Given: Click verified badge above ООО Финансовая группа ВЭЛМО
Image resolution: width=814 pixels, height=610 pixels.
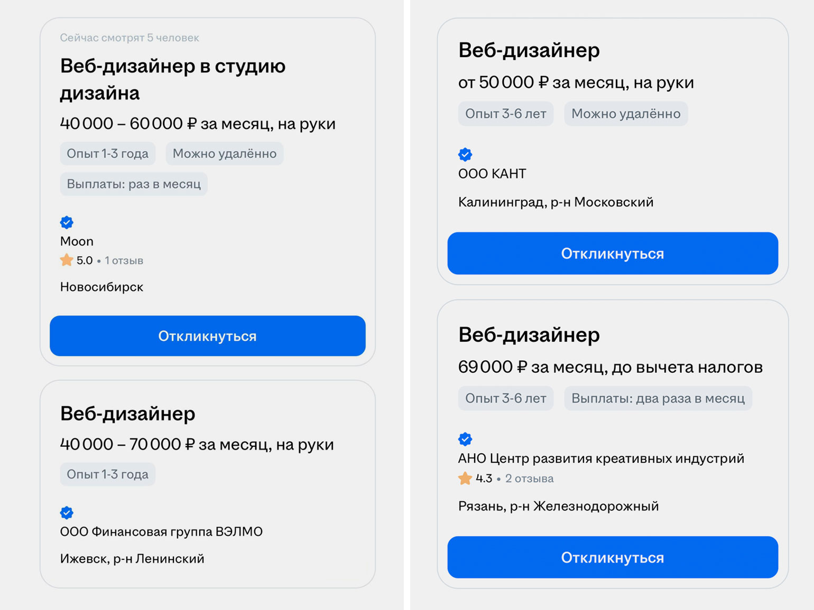Looking at the screenshot, I should 67,513.
